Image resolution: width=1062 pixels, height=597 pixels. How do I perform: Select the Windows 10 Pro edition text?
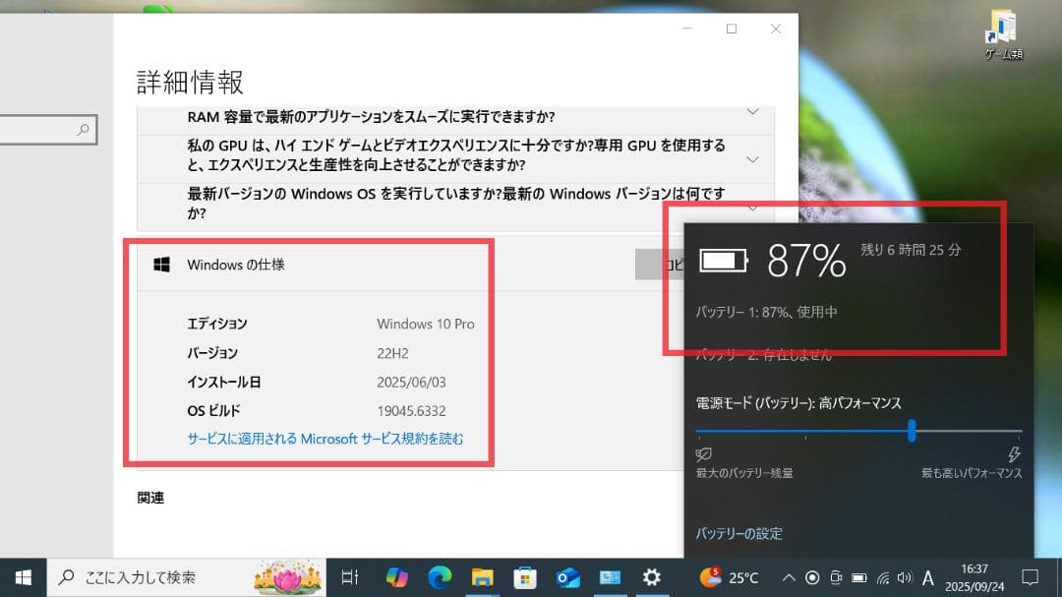coord(426,324)
